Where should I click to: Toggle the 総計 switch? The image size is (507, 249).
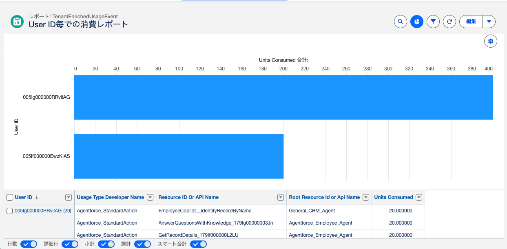coord(143,244)
